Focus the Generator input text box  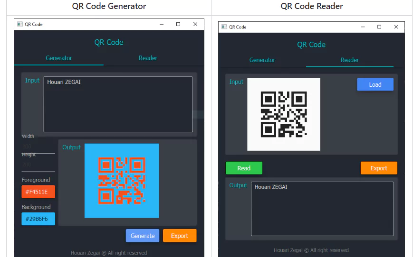[x=118, y=104]
